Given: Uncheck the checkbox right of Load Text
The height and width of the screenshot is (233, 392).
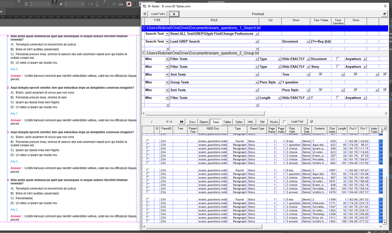Looking at the screenshot, I should (312, 122).
